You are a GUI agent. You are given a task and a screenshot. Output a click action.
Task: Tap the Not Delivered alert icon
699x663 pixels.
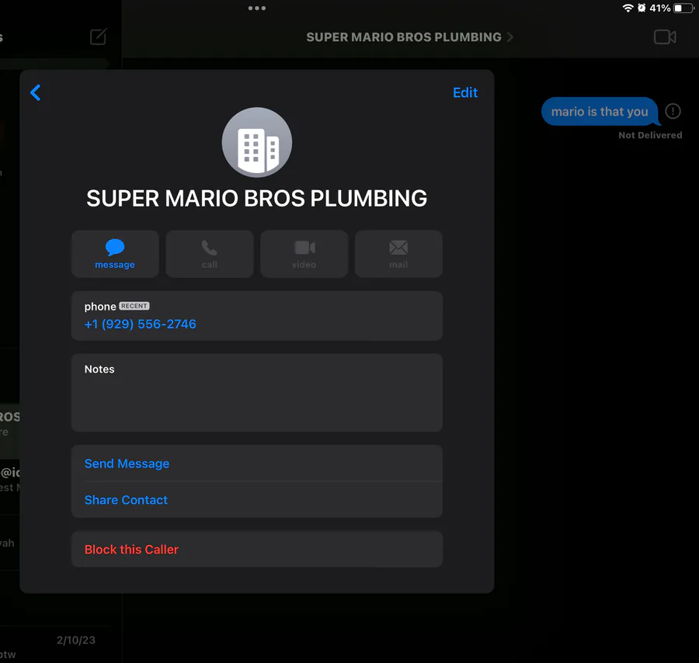tap(673, 111)
